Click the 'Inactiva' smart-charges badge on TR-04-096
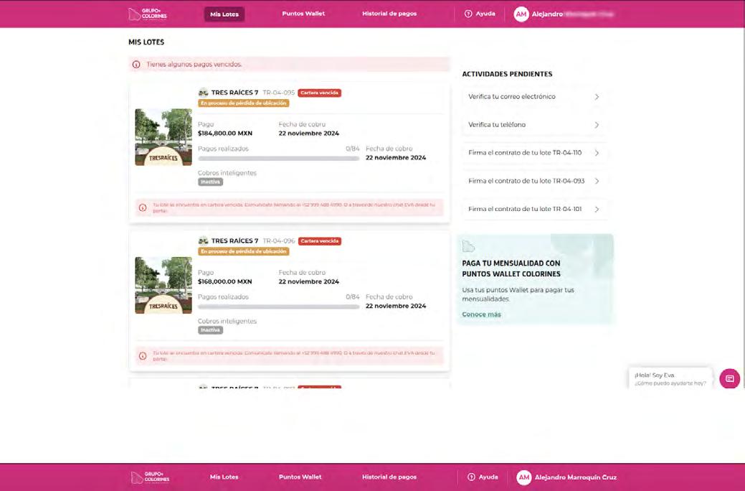The width and height of the screenshot is (745, 491). point(211,329)
